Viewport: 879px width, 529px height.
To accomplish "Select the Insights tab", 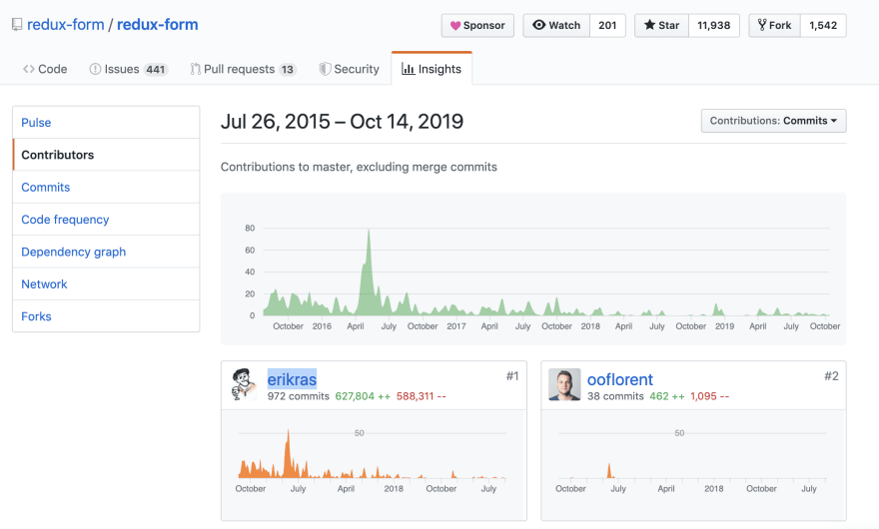I will 432,68.
